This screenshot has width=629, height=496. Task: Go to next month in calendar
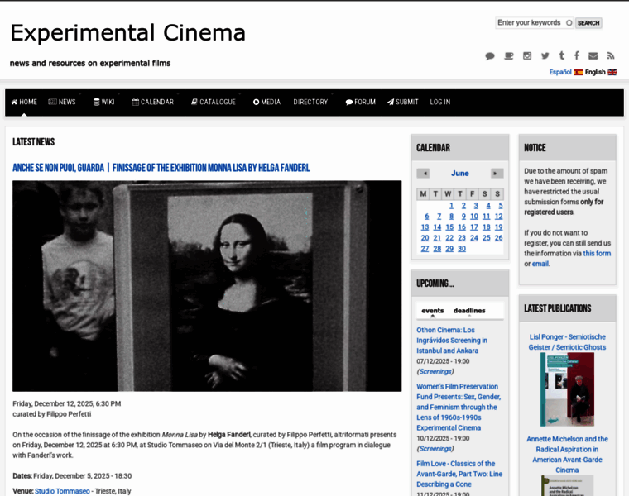coord(497,173)
